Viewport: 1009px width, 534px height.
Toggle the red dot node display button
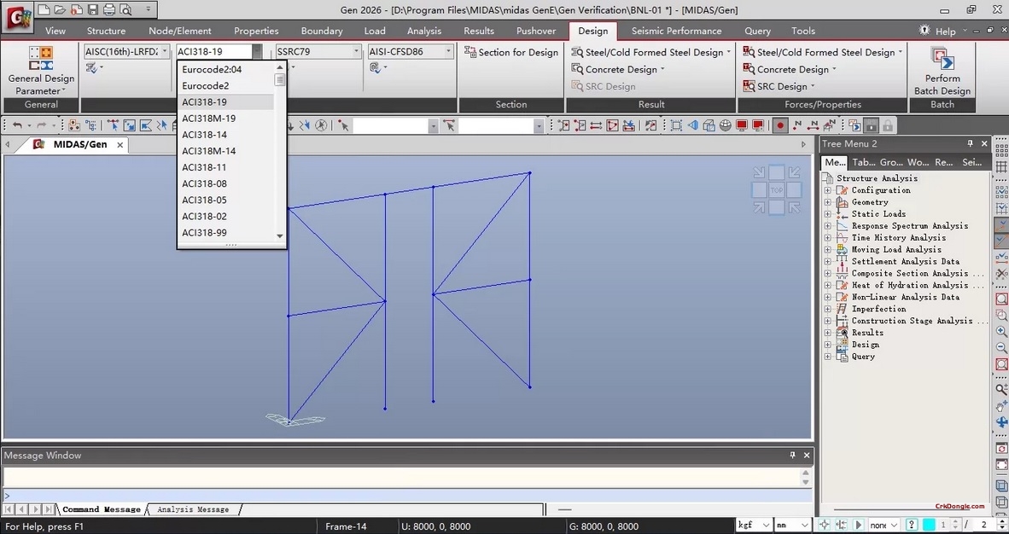(x=780, y=125)
